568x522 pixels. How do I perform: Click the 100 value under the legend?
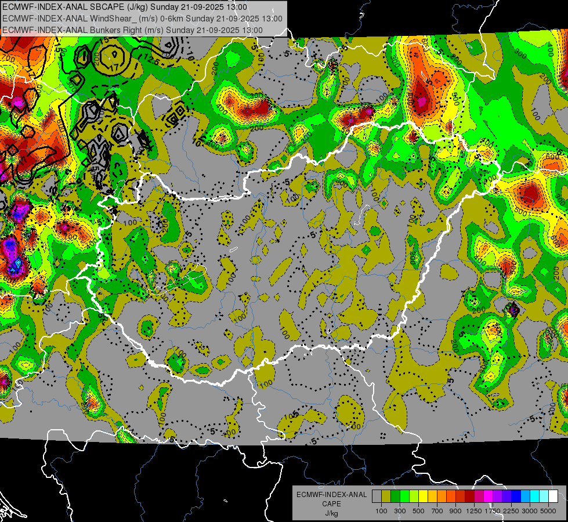pos(381,511)
